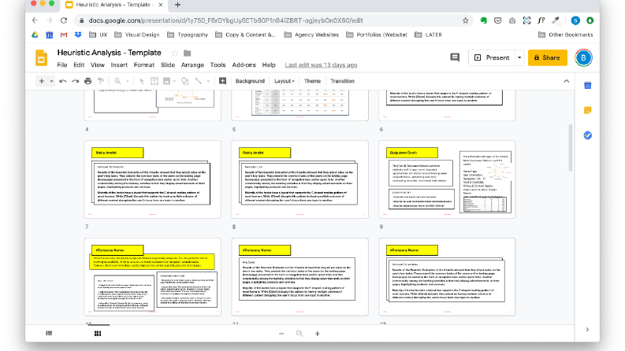Open the Help menu
This screenshot has width=625, height=351.
click(269, 65)
